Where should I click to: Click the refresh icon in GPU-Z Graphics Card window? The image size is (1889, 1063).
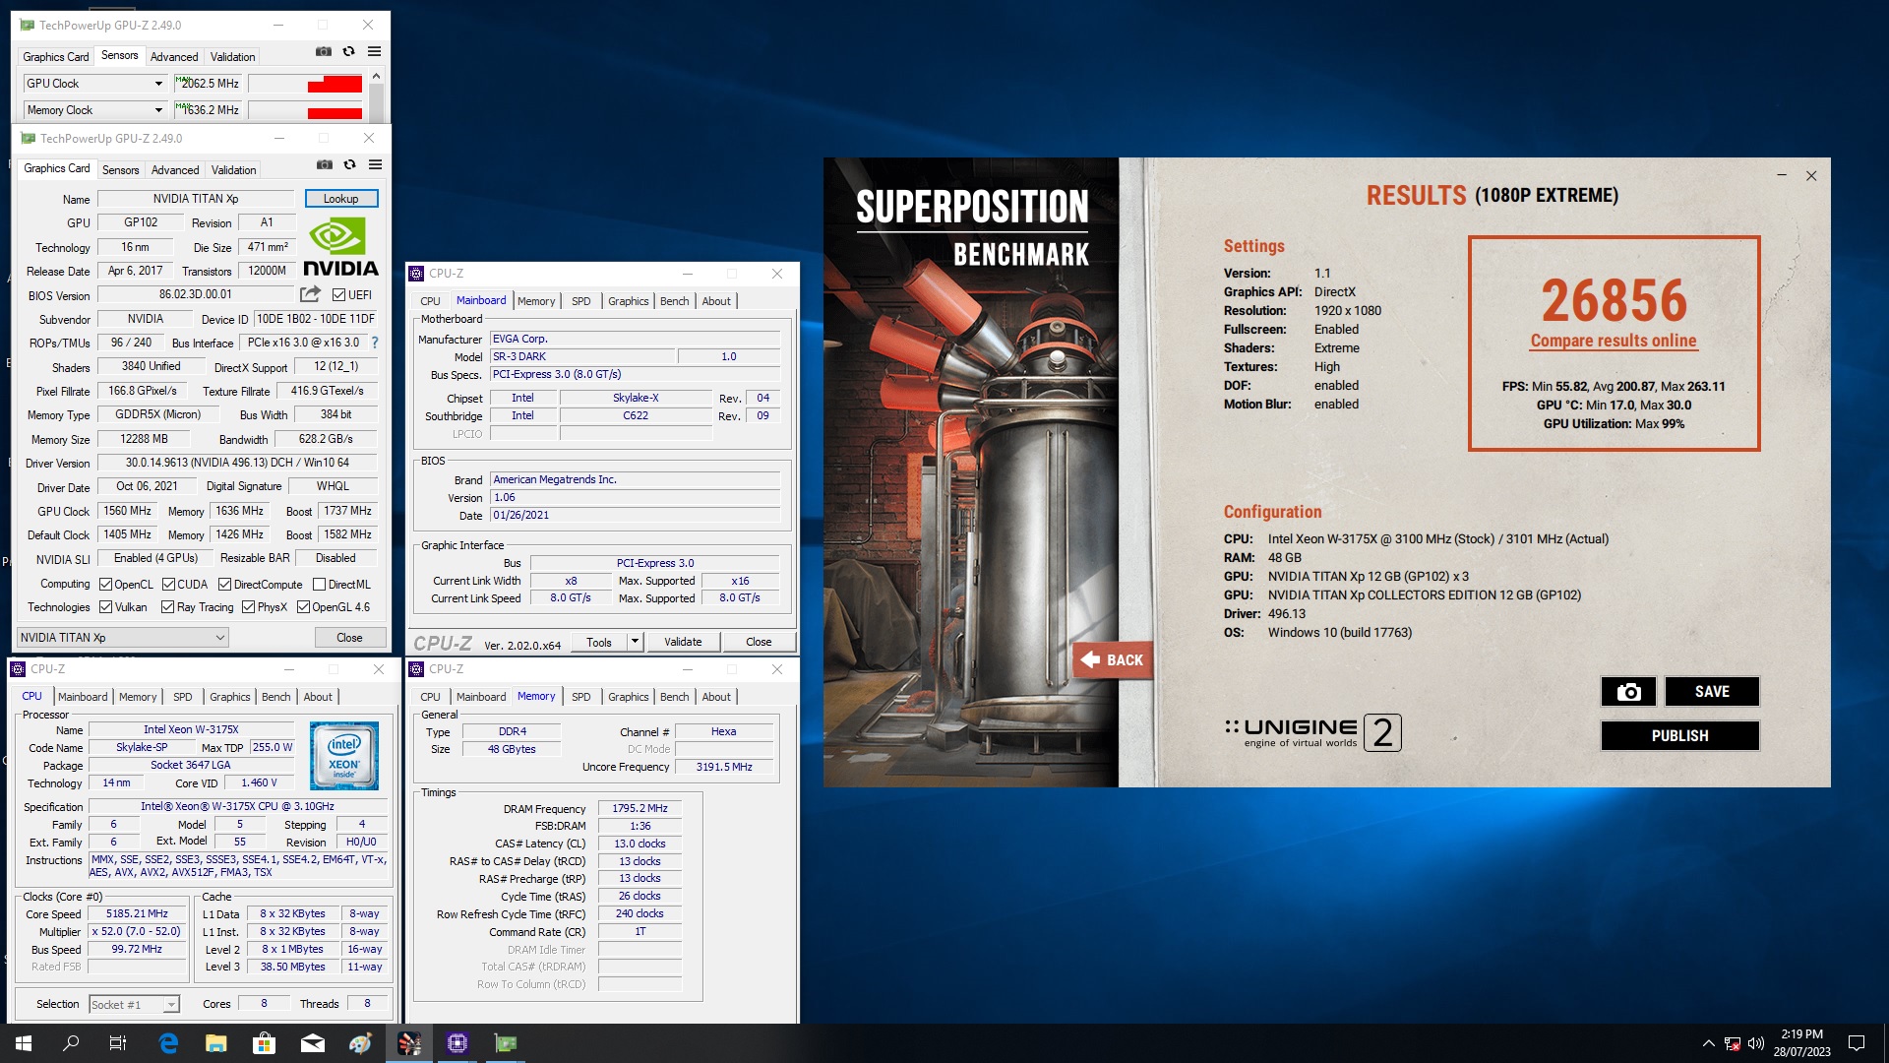point(349,164)
